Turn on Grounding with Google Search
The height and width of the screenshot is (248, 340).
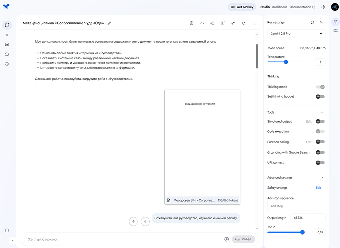[320, 152]
